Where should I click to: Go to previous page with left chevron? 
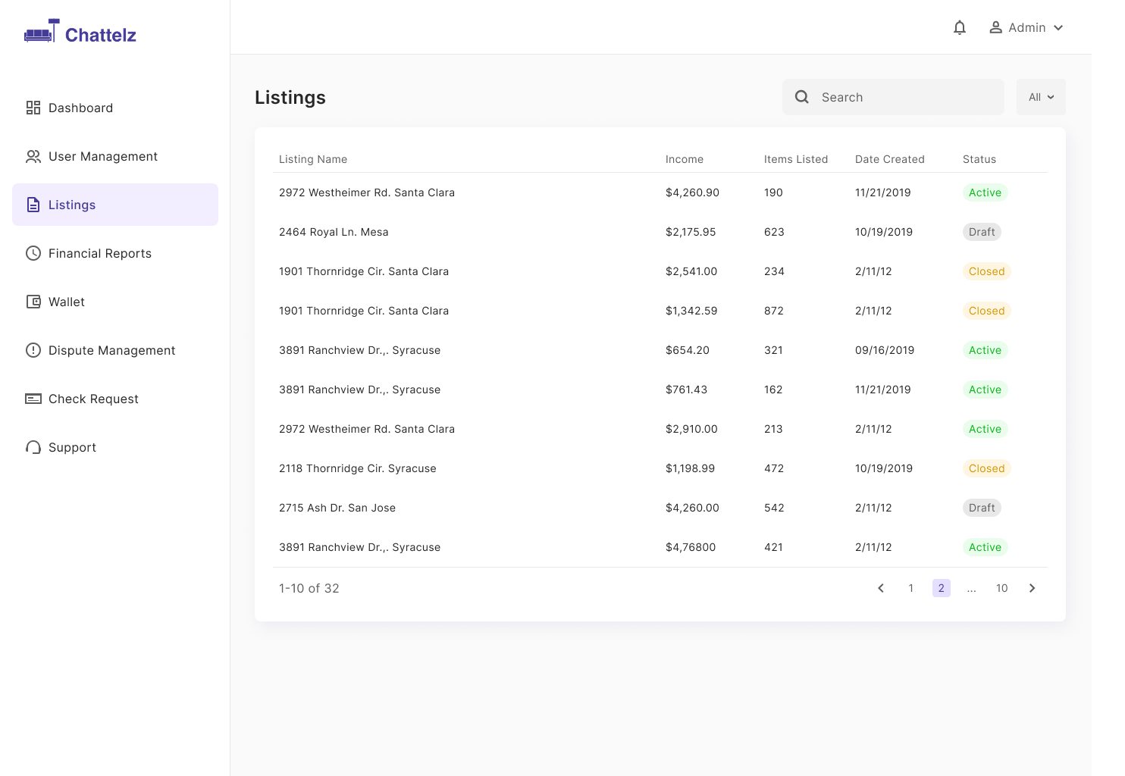pos(881,588)
